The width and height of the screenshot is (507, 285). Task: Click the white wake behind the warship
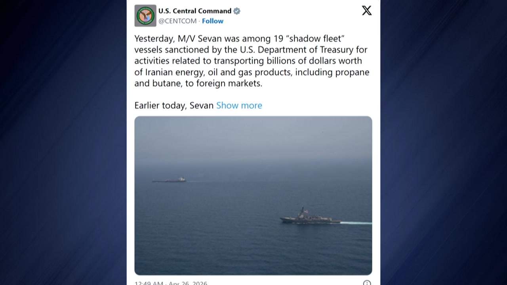pos(356,223)
